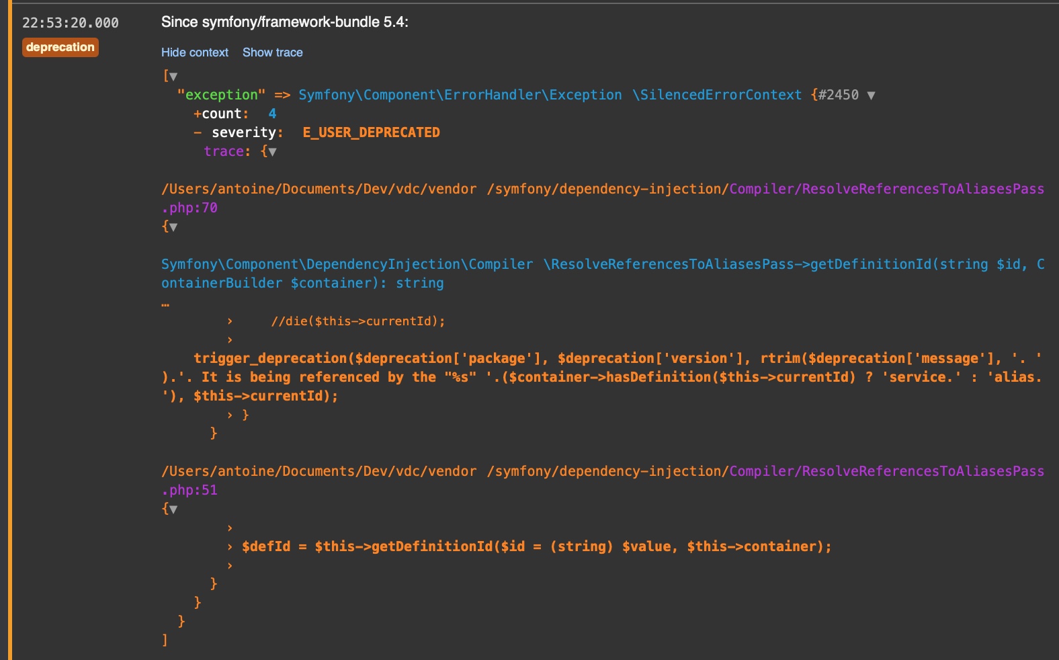
Task: Click the Show trace link
Action: click(x=272, y=52)
